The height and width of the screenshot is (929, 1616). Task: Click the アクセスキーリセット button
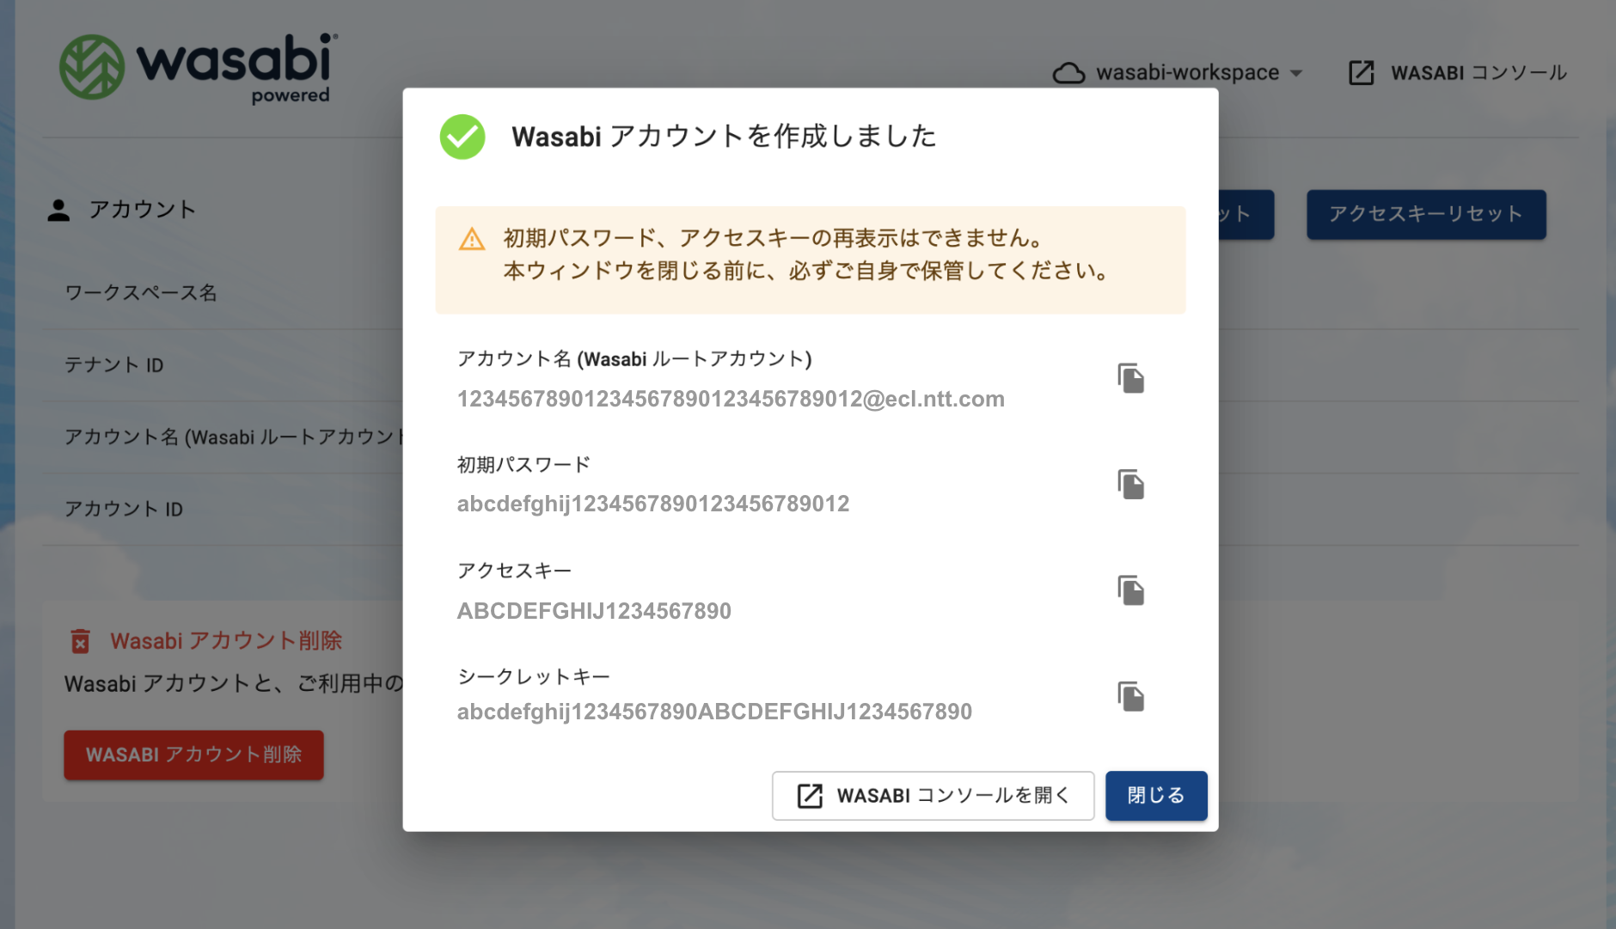pos(1426,214)
